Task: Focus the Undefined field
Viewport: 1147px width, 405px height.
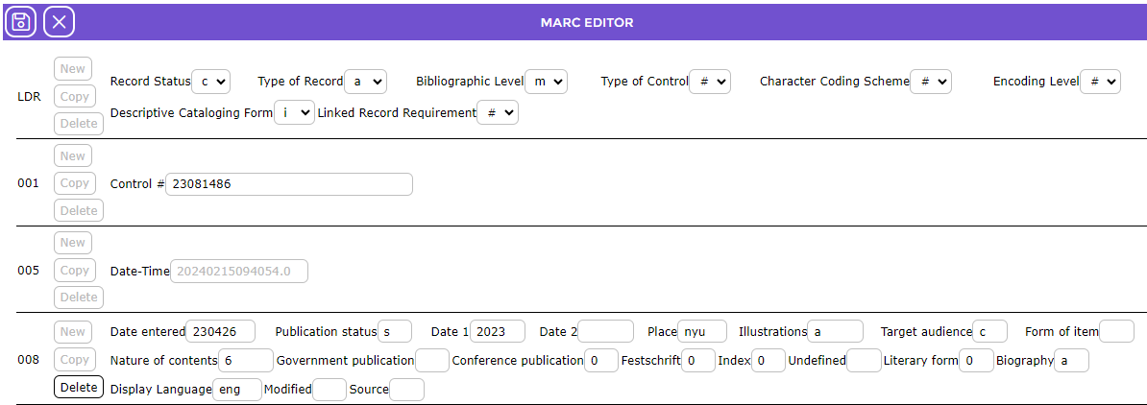Action: pyautogui.click(x=864, y=361)
